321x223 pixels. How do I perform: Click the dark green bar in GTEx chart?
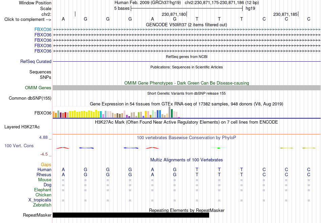click(172, 114)
